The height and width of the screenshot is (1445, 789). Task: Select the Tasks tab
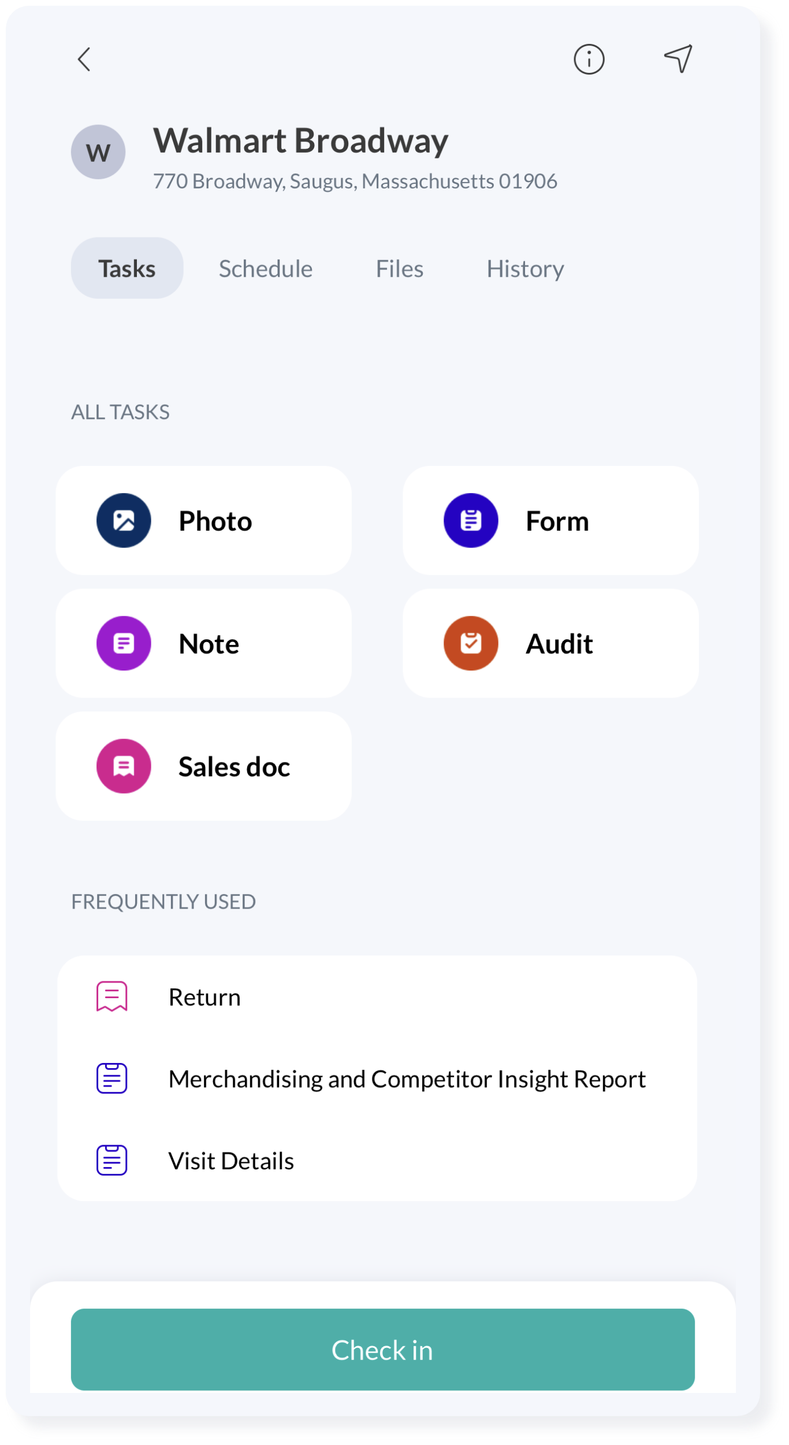[x=127, y=269]
